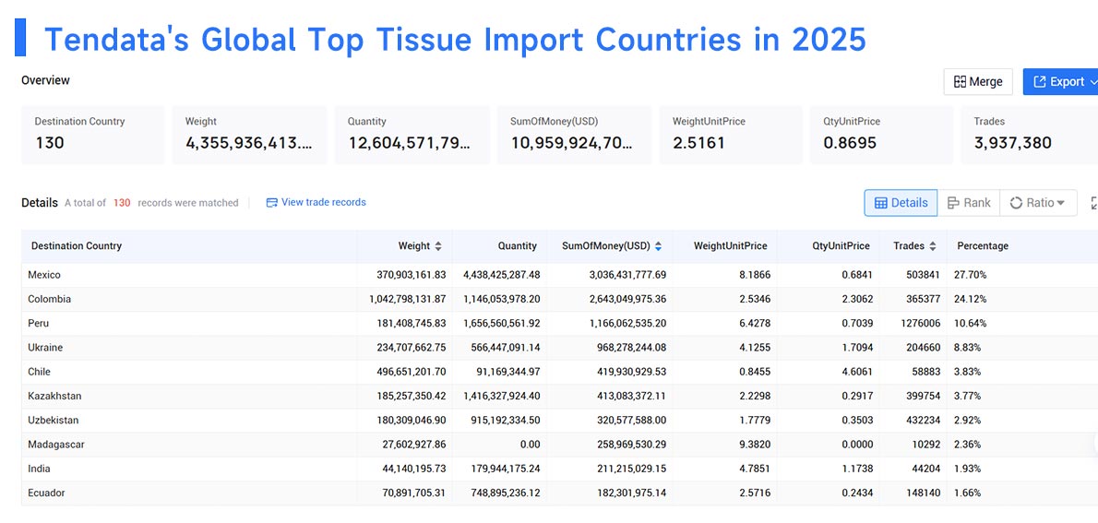Click the WeightUnitPrice 2.5161 summary card

click(x=731, y=135)
